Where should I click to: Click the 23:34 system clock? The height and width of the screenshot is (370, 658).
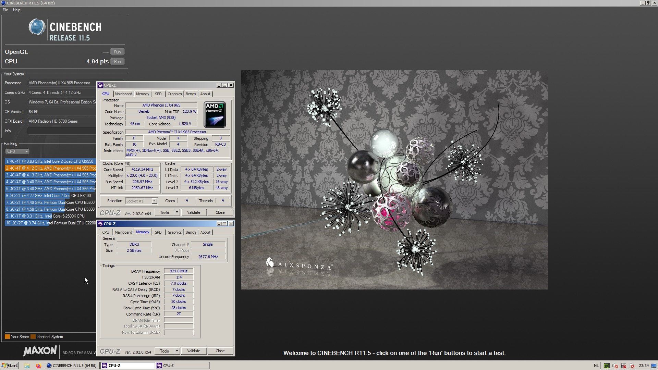point(644,366)
